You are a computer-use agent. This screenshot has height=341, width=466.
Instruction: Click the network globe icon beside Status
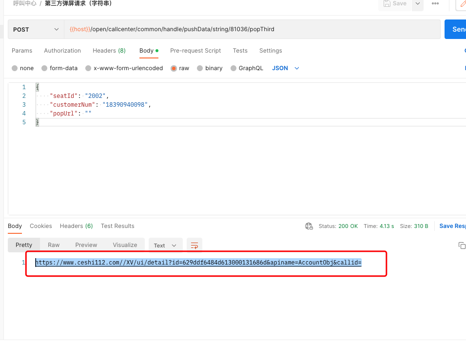pos(309,226)
